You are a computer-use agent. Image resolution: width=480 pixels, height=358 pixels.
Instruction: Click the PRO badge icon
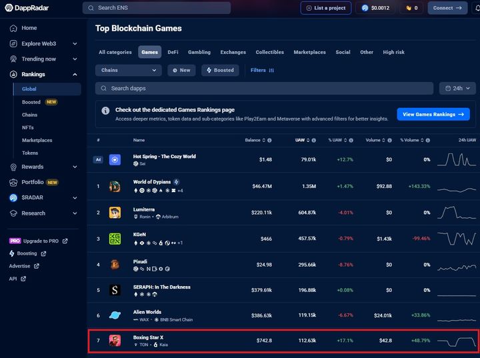[x=15, y=241]
